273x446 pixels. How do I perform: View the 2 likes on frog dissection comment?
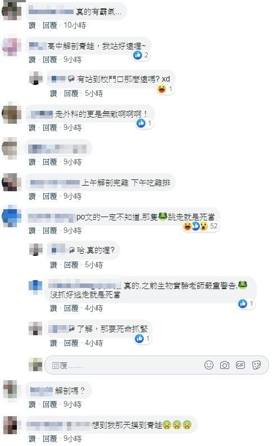click(141, 55)
